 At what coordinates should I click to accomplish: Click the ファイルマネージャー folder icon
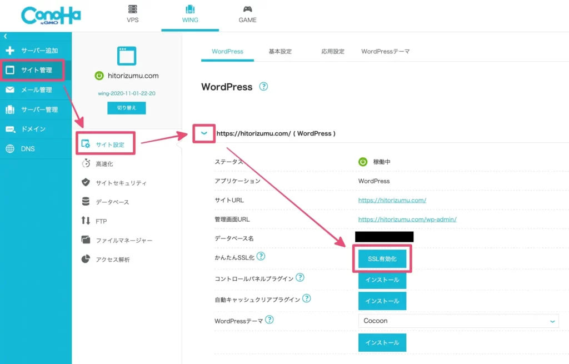click(x=86, y=240)
